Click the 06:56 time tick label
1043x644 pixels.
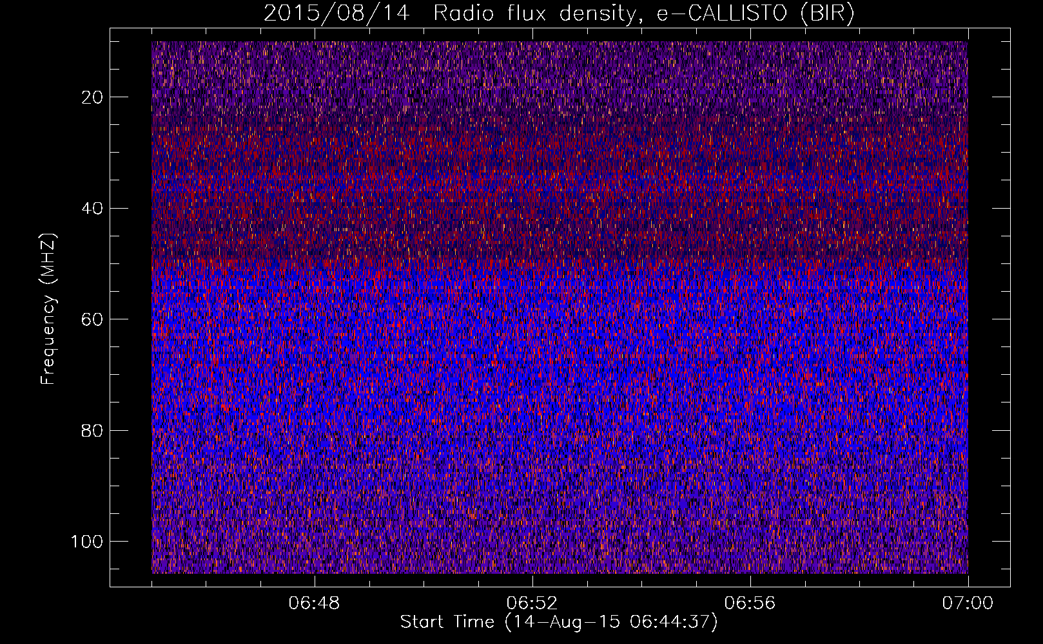point(750,603)
